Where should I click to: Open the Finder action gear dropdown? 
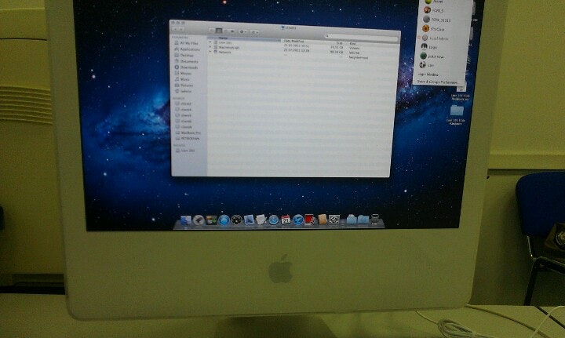coord(242,31)
